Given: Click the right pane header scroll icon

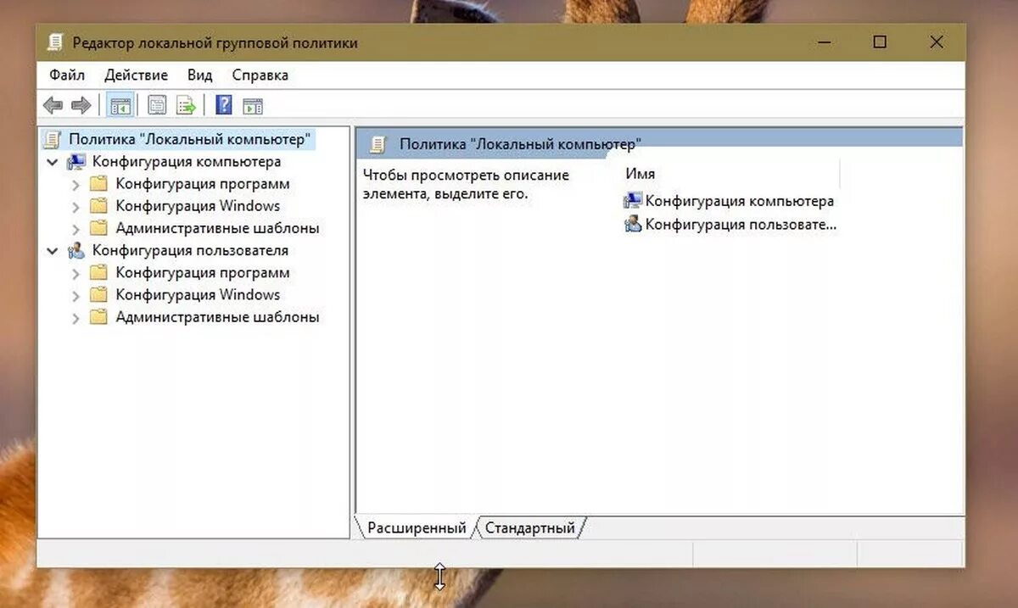Looking at the screenshot, I should [378, 144].
